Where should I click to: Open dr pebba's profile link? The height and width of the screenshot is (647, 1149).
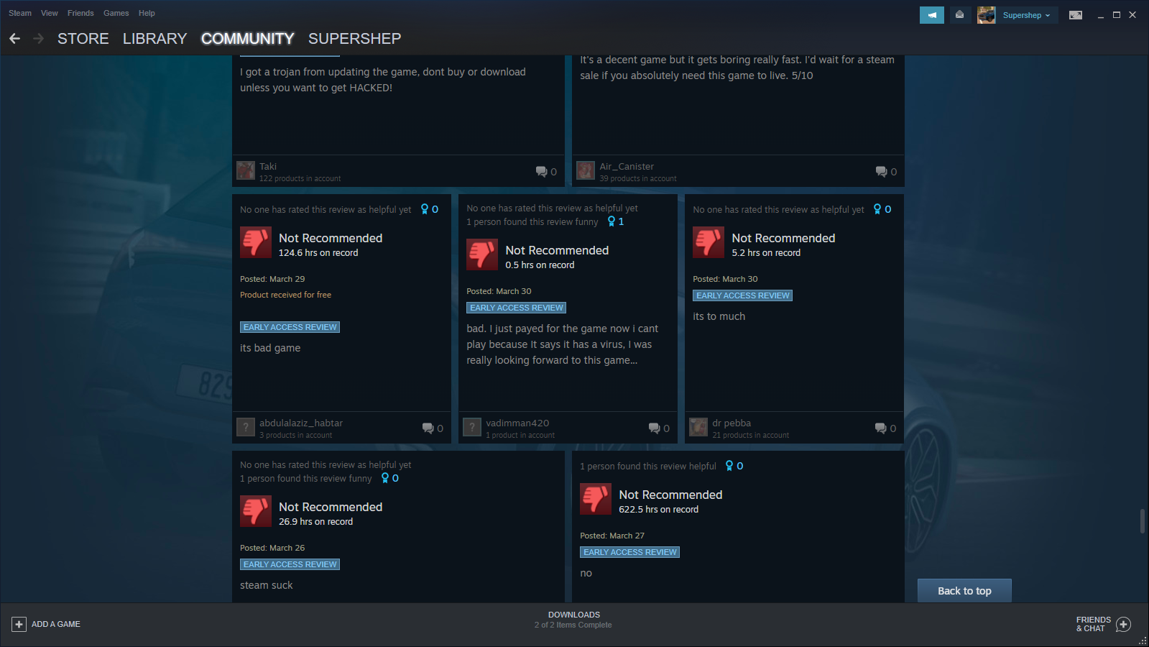(x=732, y=423)
